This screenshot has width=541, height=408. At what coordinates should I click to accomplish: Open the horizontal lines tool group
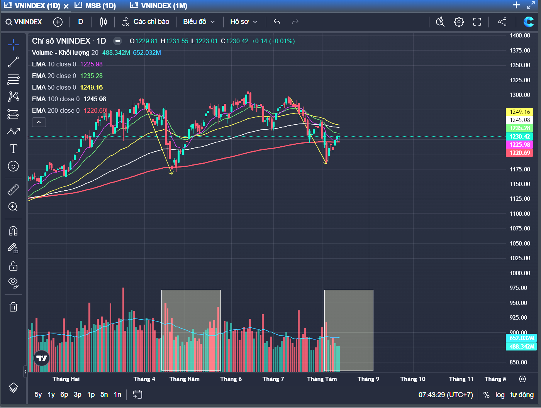tap(13, 80)
